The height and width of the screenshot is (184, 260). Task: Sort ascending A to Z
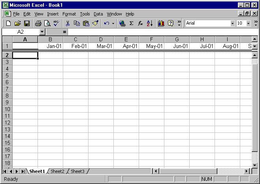[150, 23]
